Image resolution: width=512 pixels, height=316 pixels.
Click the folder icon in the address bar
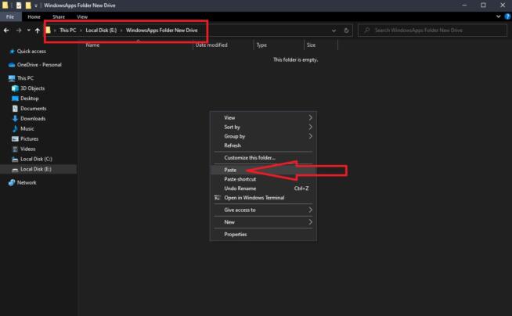49,31
